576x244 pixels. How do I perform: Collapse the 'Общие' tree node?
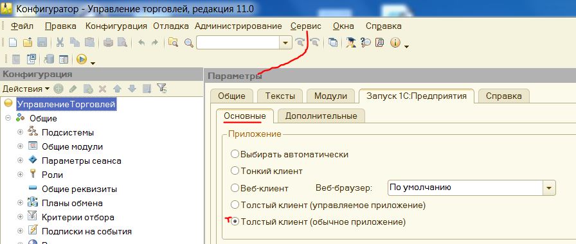(8, 118)
